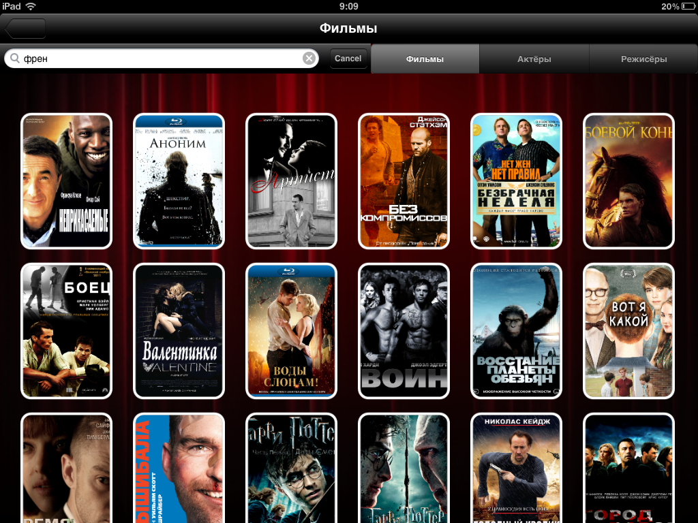
Task: Open the Артист movie poster
Action: 291,181
